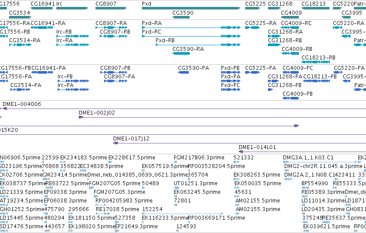366x233 pixels.
Task: Click the Pxd-PC protein label
Action: pos(231,85)
